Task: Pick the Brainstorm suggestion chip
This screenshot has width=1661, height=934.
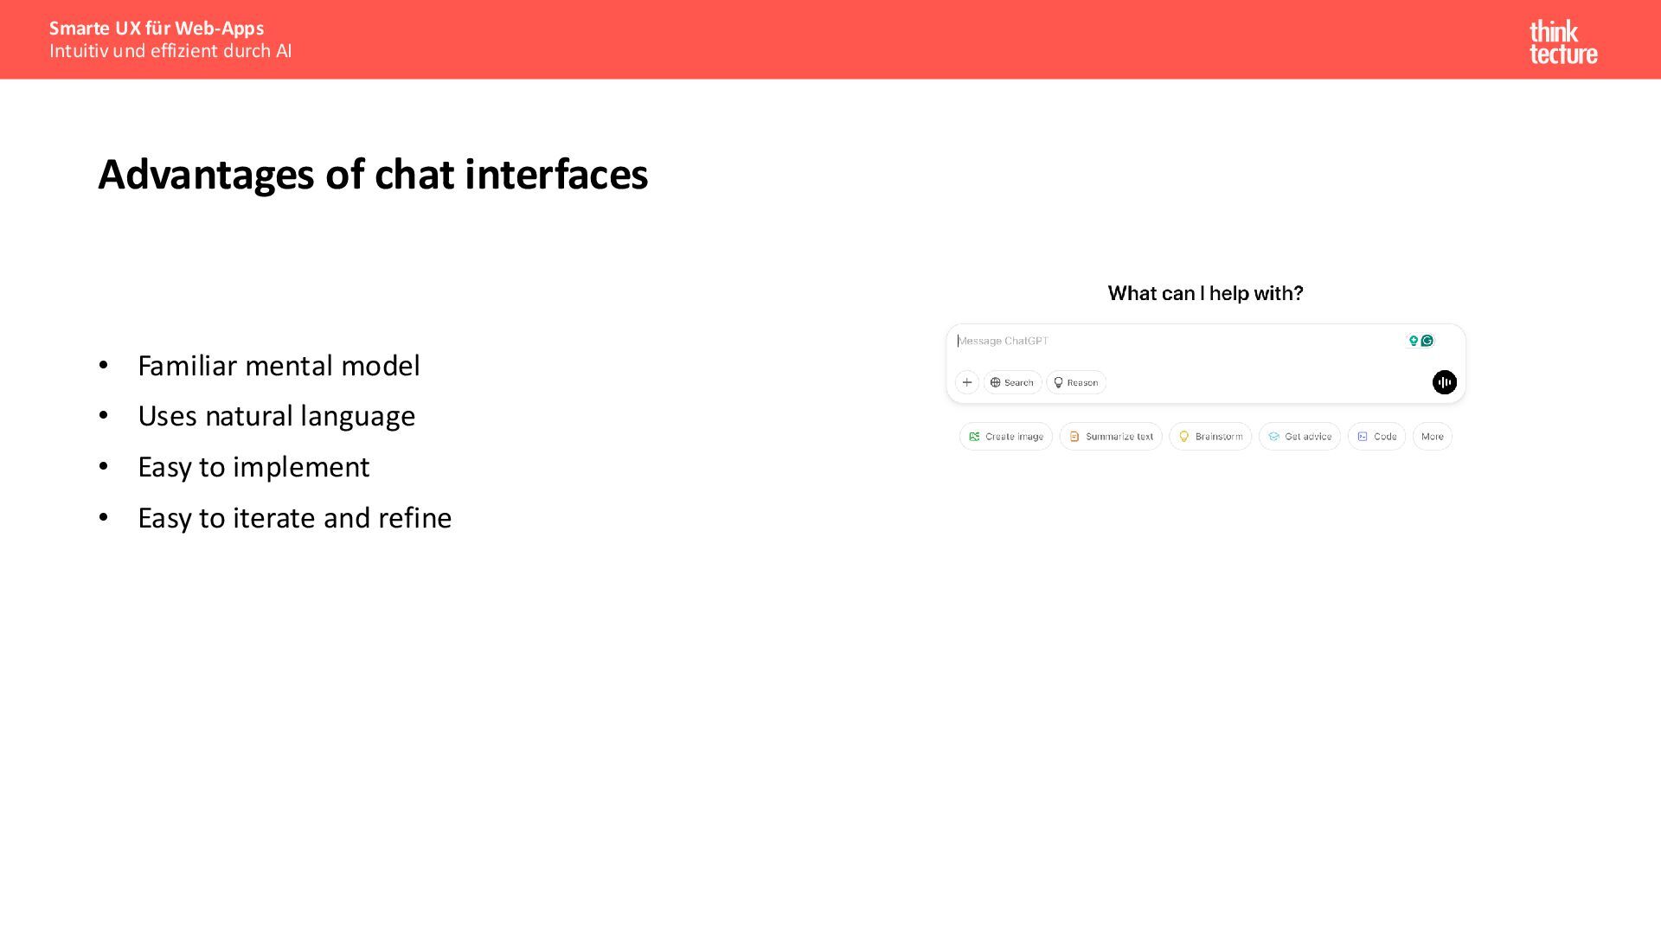Action: pos(1210,437)
